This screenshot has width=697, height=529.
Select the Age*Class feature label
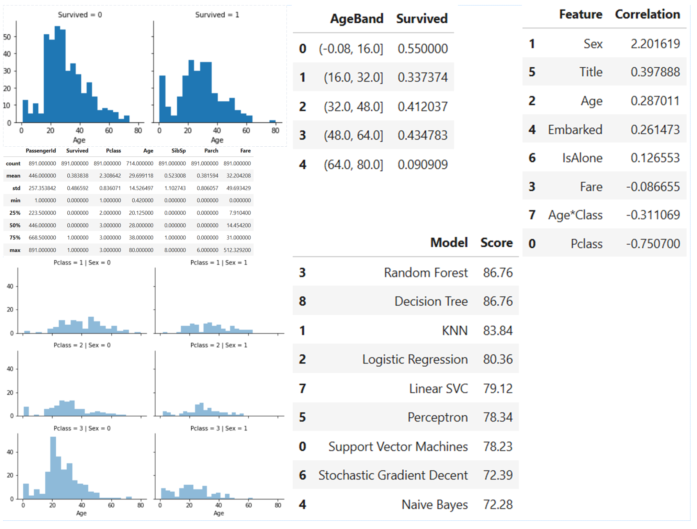(x=575, y=215)
